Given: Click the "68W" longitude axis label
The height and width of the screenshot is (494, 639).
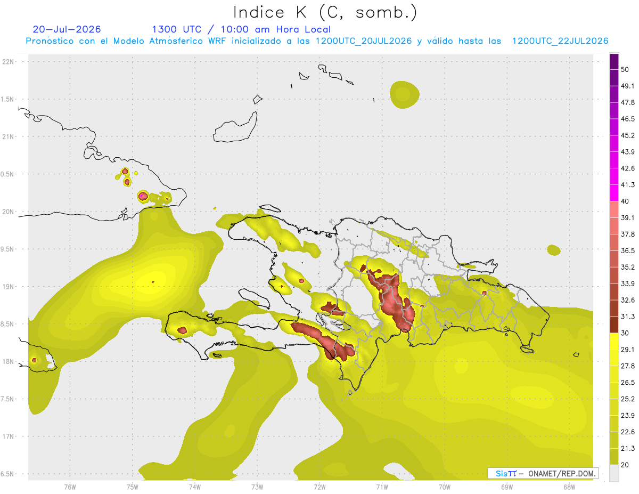Looking at the screenshot, I should 569,487.
